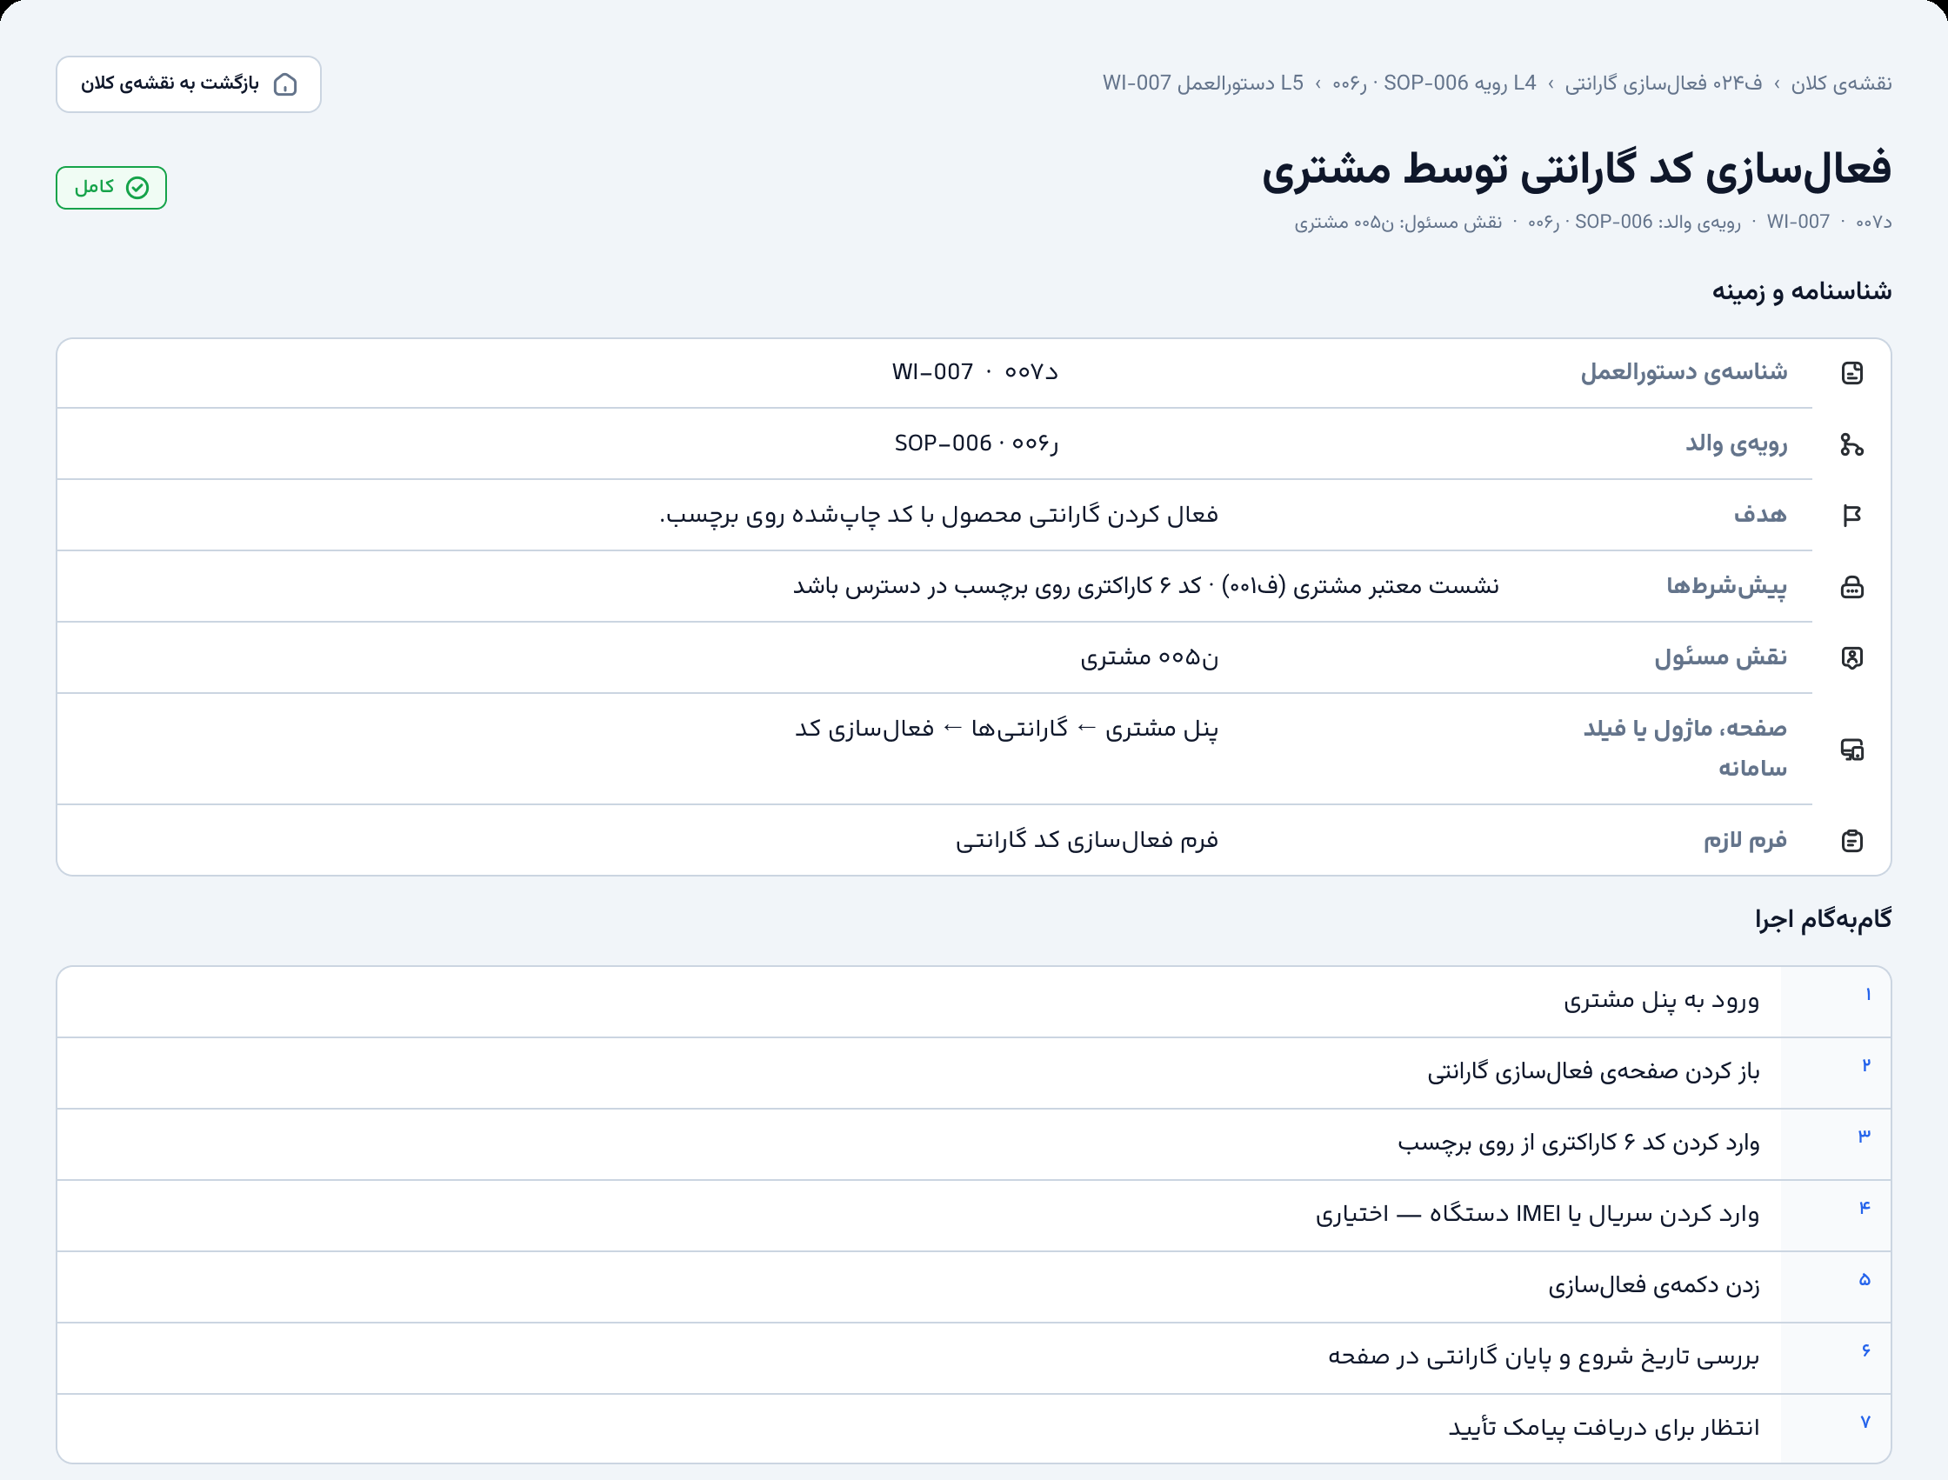Click the section title شناسنامه و زمینه
This screenshot has width=1948, height=1480.
pyautogui.click(x=1802, y=291)
